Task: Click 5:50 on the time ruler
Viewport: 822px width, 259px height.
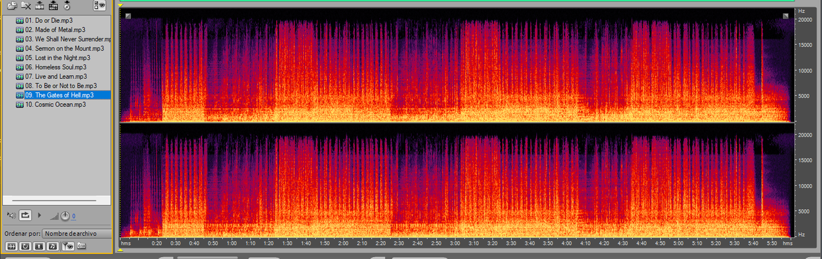Action: [772, 244]
